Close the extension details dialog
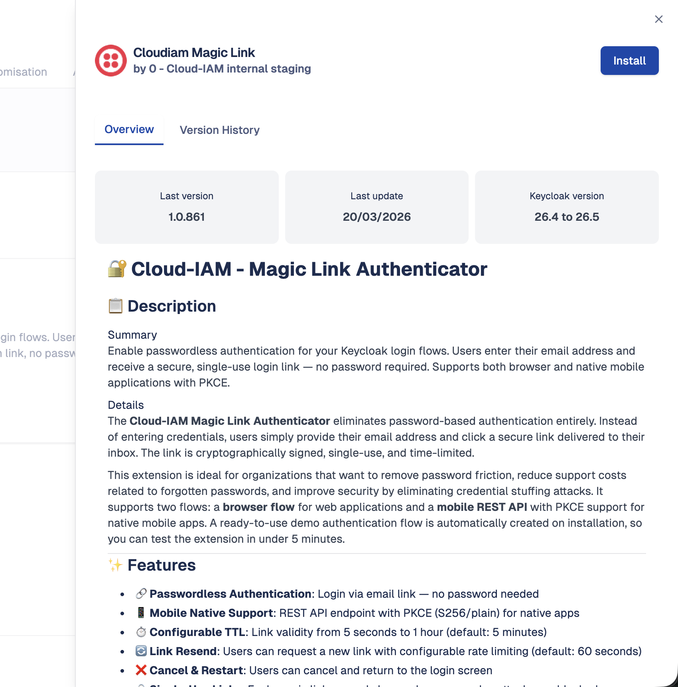678x687 pixels. pos(658,19)
